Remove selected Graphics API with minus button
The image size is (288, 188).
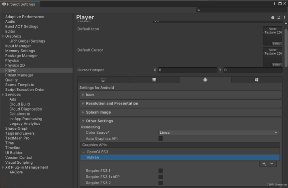tap(271, 164)
